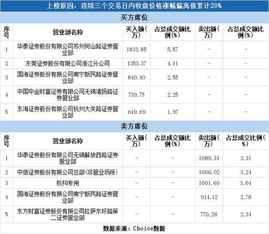
Task: Click the 东海证券杭州大关路 branch name
Action: point(68,112)
